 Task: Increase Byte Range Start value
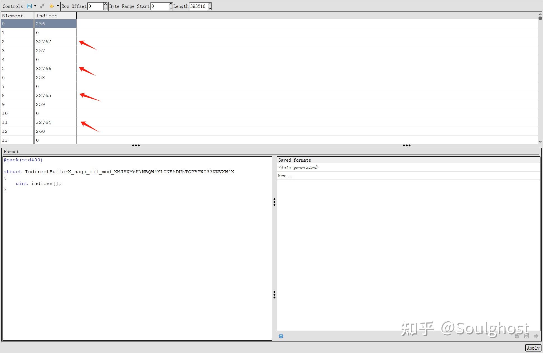[171, 4]
